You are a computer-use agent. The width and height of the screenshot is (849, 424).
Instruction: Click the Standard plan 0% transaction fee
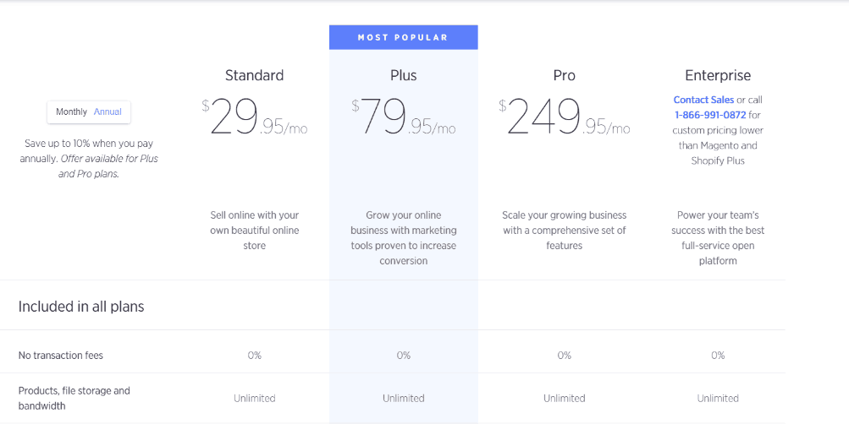255,356
